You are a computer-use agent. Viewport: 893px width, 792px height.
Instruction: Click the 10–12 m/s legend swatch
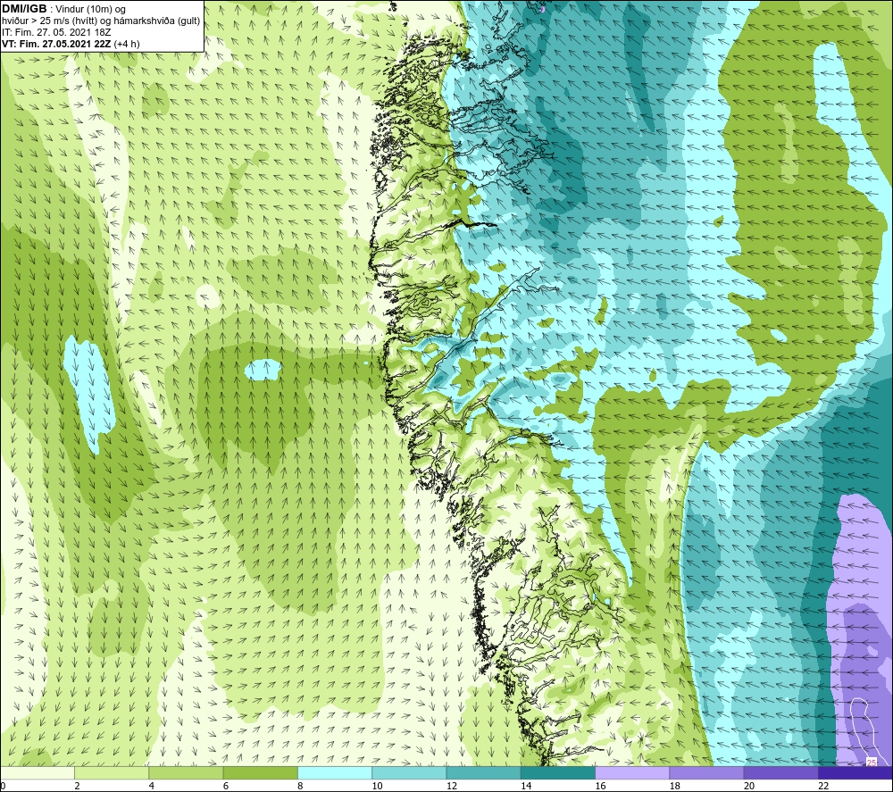(409, 772)
